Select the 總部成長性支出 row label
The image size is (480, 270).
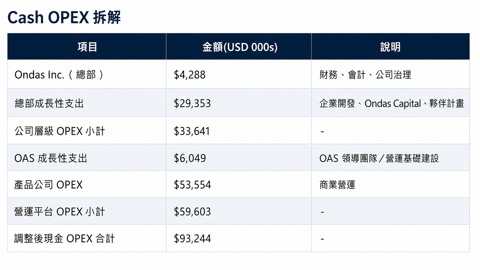49,103
